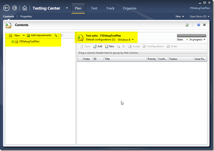Click the remove X icon in test case toolbar
Viewport: 214px width, 151px height.
(x=124, y=46)
